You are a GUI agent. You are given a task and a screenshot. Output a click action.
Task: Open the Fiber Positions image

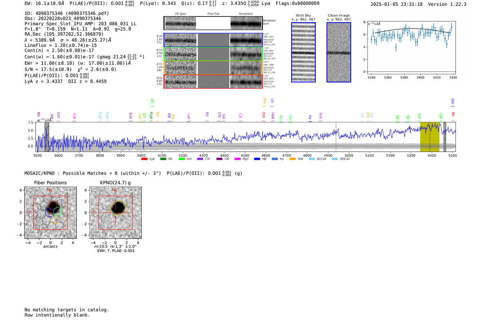pos(51,213)
